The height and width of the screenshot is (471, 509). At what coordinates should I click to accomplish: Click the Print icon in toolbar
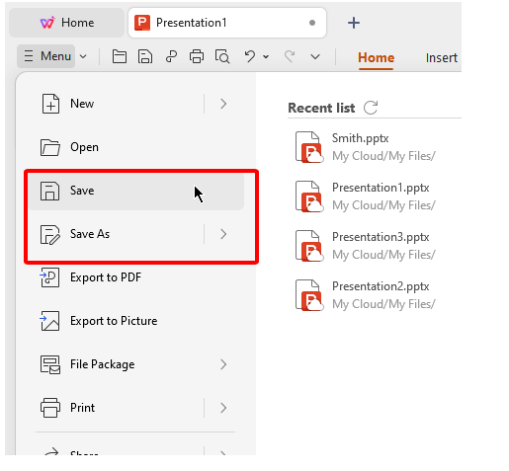(x=197, y=56)
